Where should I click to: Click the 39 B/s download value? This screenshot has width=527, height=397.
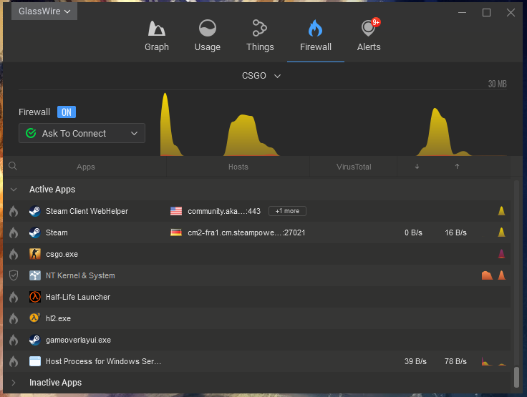tap(415, 362)
